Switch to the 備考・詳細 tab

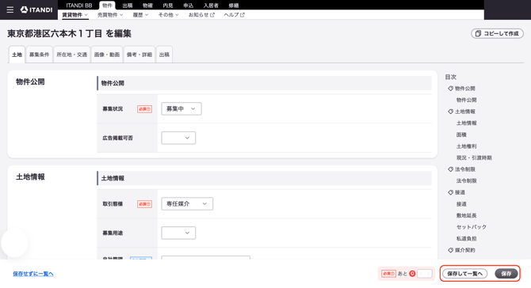(139, 55)
